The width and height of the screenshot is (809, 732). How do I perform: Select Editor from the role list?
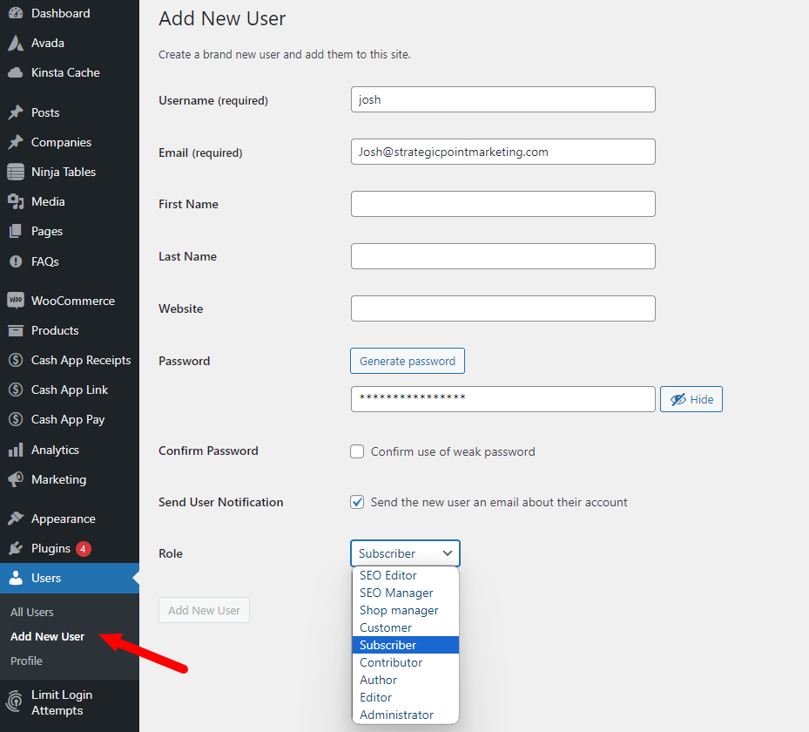tap(375, 697)
